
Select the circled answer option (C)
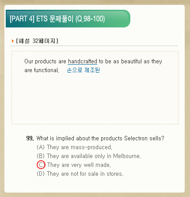[41, 165]
